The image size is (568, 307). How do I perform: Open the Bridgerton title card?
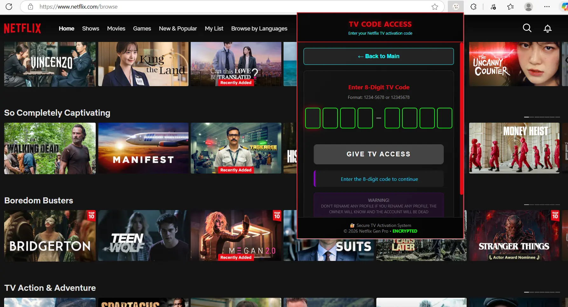(x=50, y=236)
